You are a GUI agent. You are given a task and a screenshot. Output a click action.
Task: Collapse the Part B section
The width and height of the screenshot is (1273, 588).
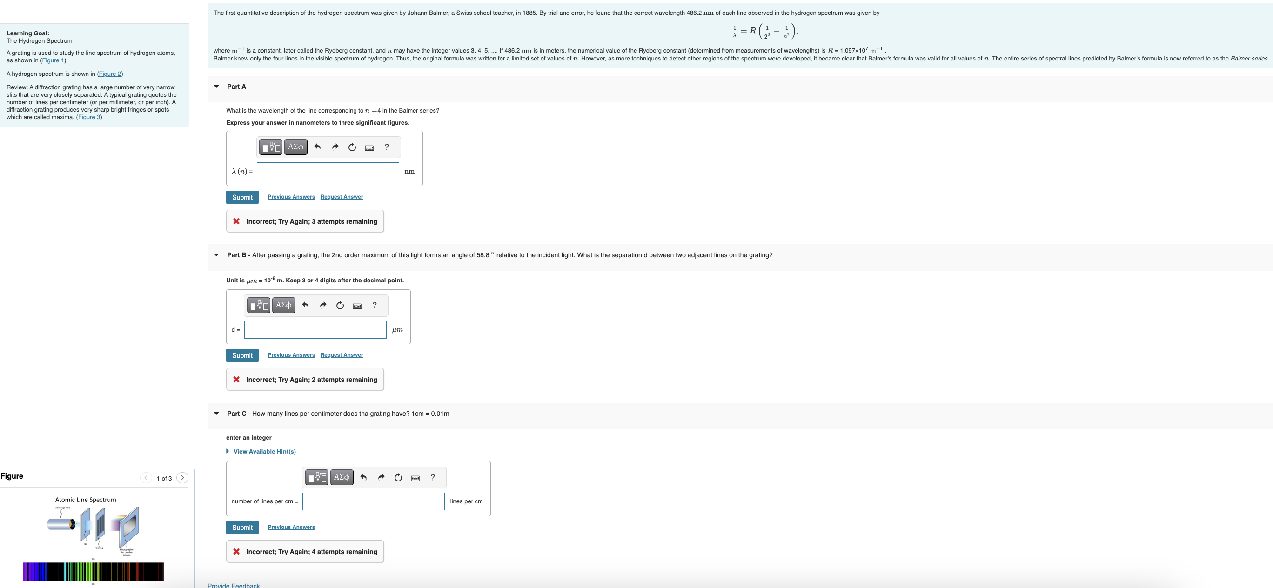click(x=216, y=255)
